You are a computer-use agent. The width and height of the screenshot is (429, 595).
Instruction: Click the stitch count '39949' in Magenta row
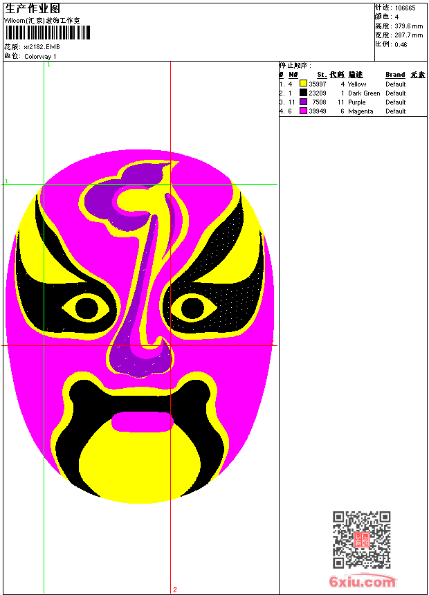click(318, 111)
